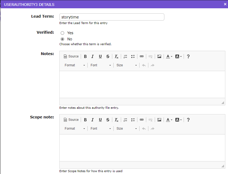Open Font dropdown in Scope note editor
The width and height of the screenshot is (228, 174).
click(101, 129)
